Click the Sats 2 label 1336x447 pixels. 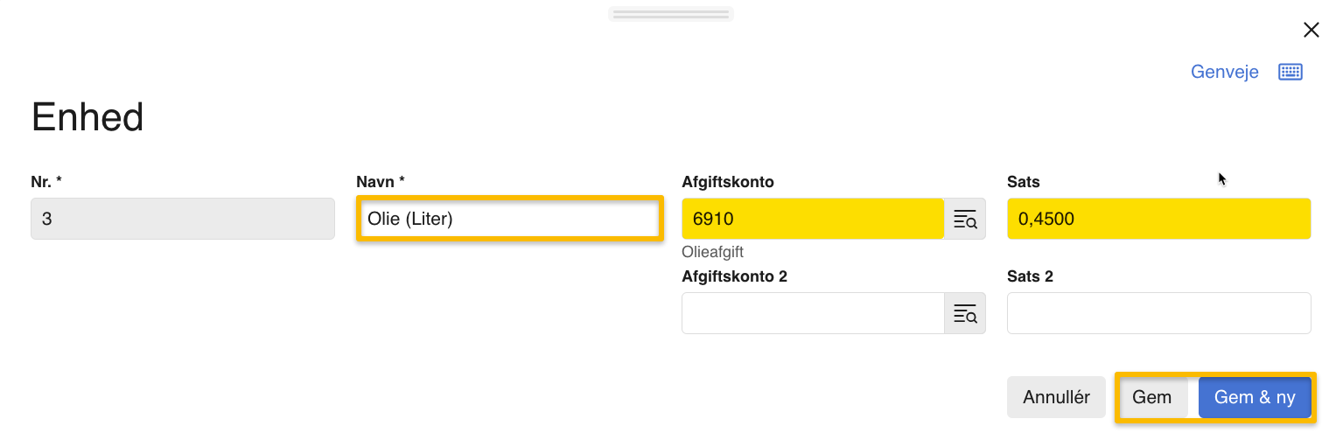tap(1030, 276)
